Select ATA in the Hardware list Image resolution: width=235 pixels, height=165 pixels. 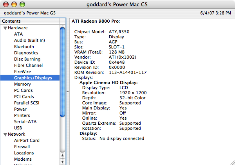point(18,34)
